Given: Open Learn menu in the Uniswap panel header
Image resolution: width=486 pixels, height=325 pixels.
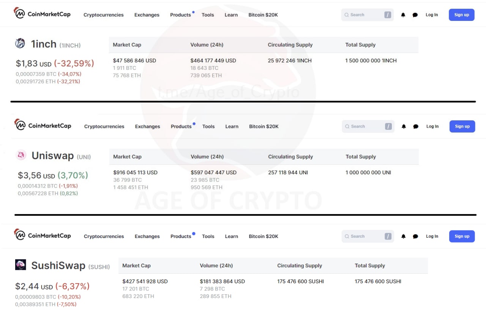Looking at the screenshot, I should click(x=232, y=126).
